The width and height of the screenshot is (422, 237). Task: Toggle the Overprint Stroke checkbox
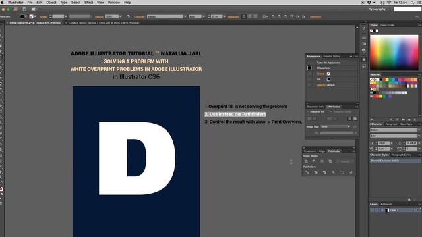pyautogui.click(x=331, y=112)
